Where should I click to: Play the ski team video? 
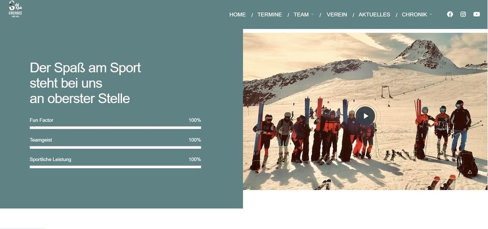[366, 116]
